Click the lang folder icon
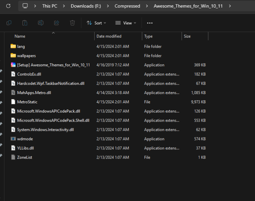This screenshot has height=201, width=255. point(13,46)
